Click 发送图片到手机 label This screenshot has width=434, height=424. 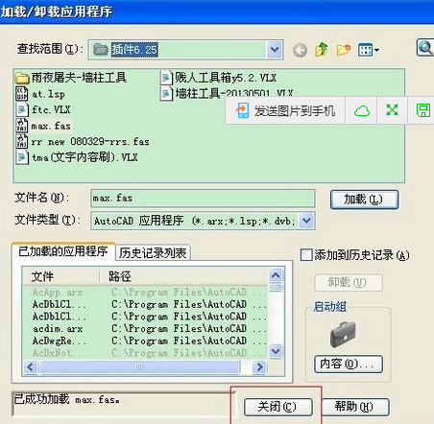[295, 111]
